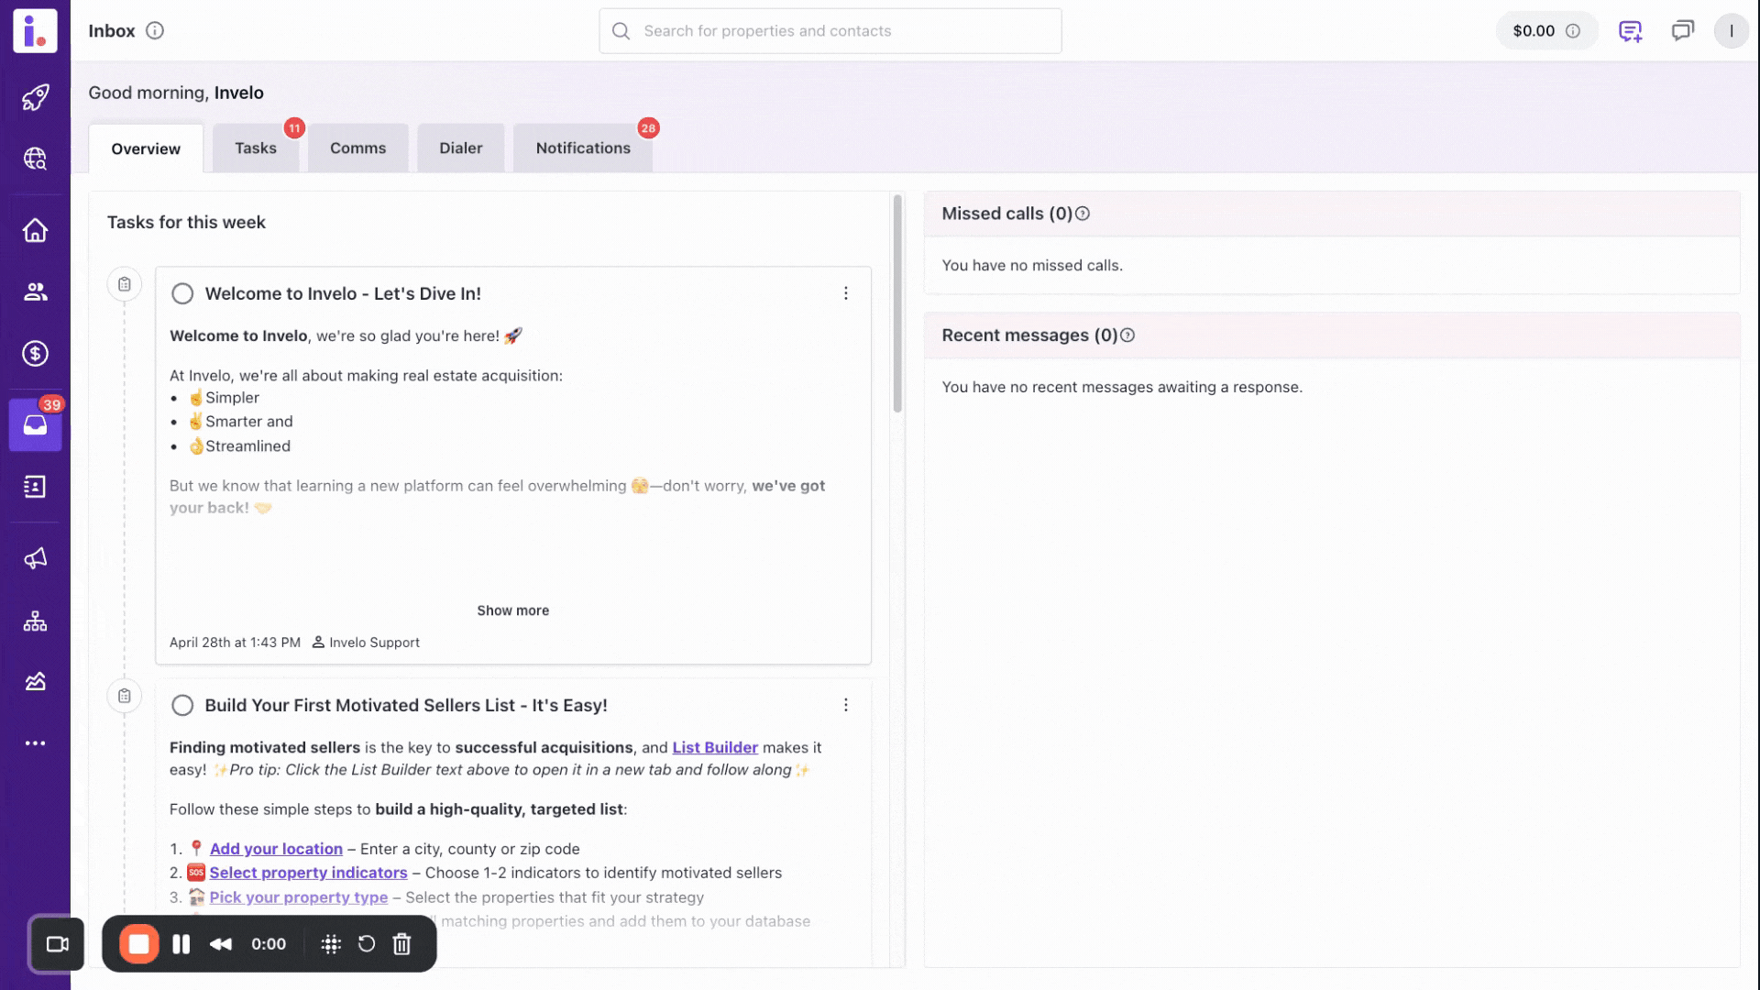
Task: Open the launch/getting started rocket icon
Action: coord(35,97)
